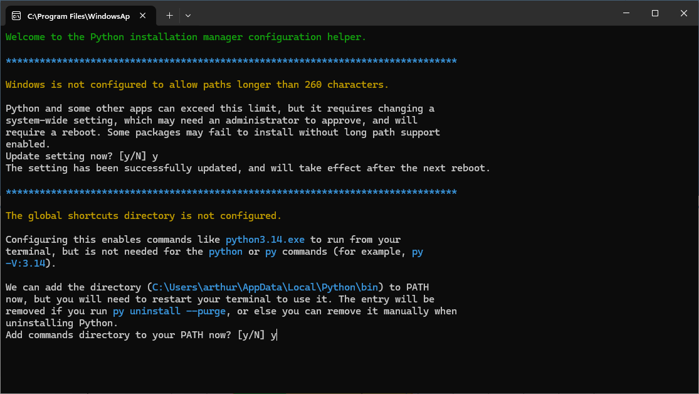Click the line beginning "system-wide setting"
The image size is (699, 394).
pos(211,120)
